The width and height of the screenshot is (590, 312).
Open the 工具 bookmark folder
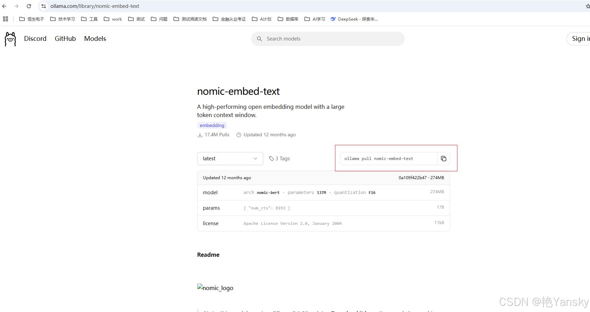tap(89, 19)
